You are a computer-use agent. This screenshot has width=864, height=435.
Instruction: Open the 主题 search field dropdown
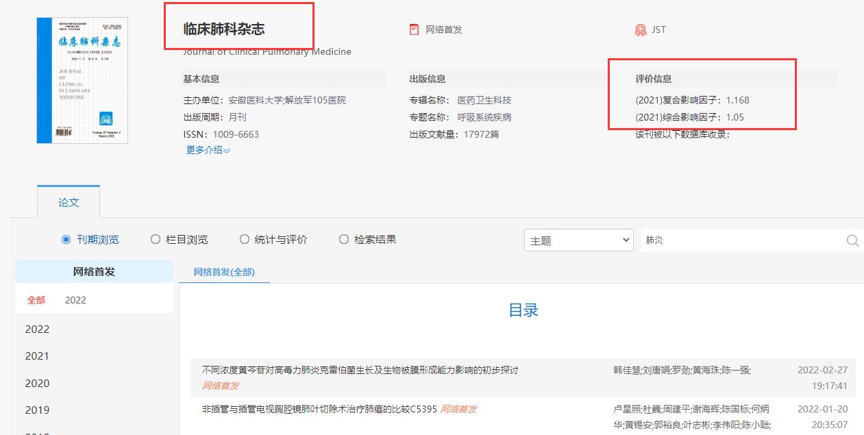579,240
